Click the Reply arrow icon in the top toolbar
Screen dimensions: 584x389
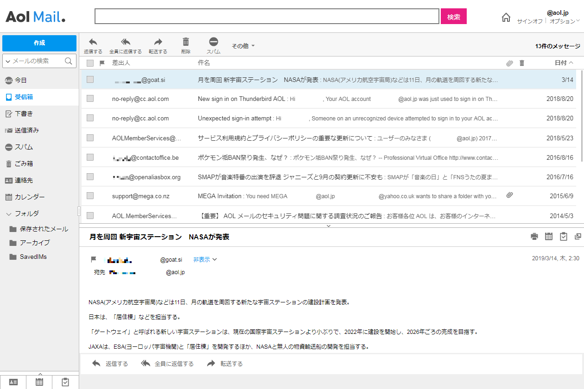(93, 42)
